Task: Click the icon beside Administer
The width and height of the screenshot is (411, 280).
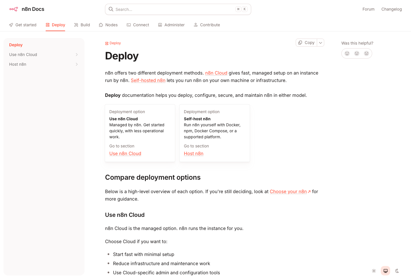Action: point(160,25)
